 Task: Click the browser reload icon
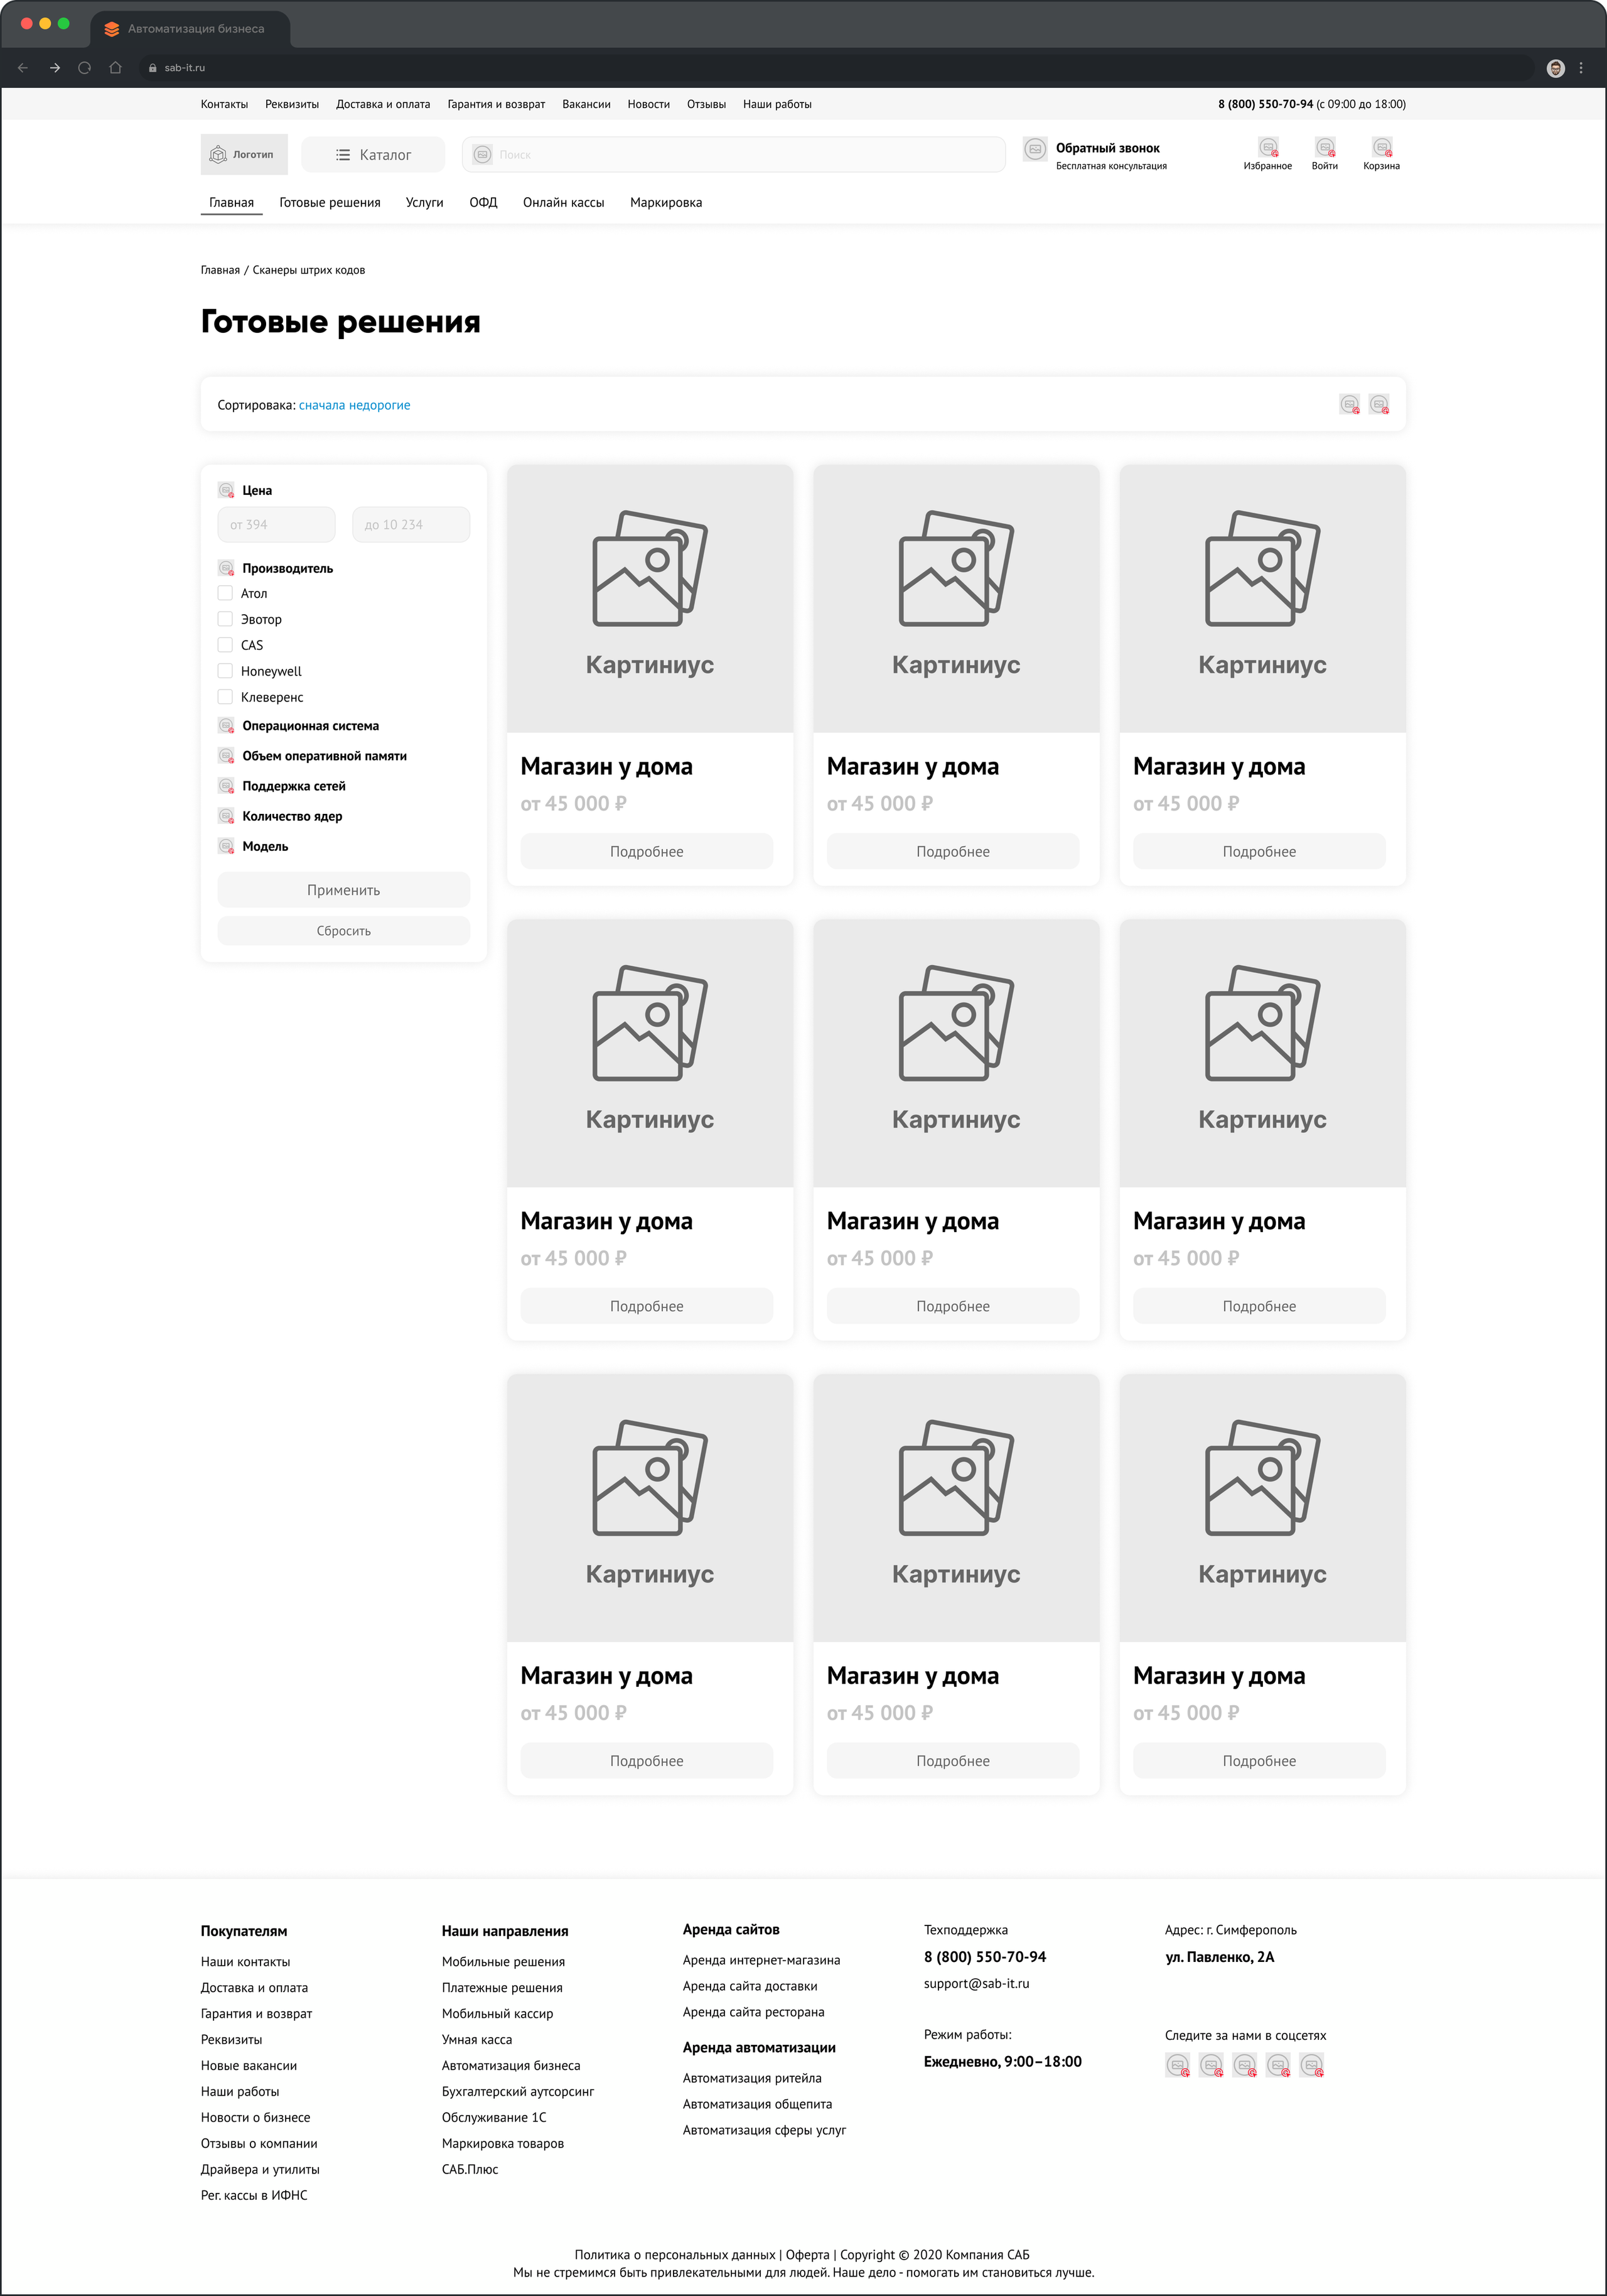point(85,68)
